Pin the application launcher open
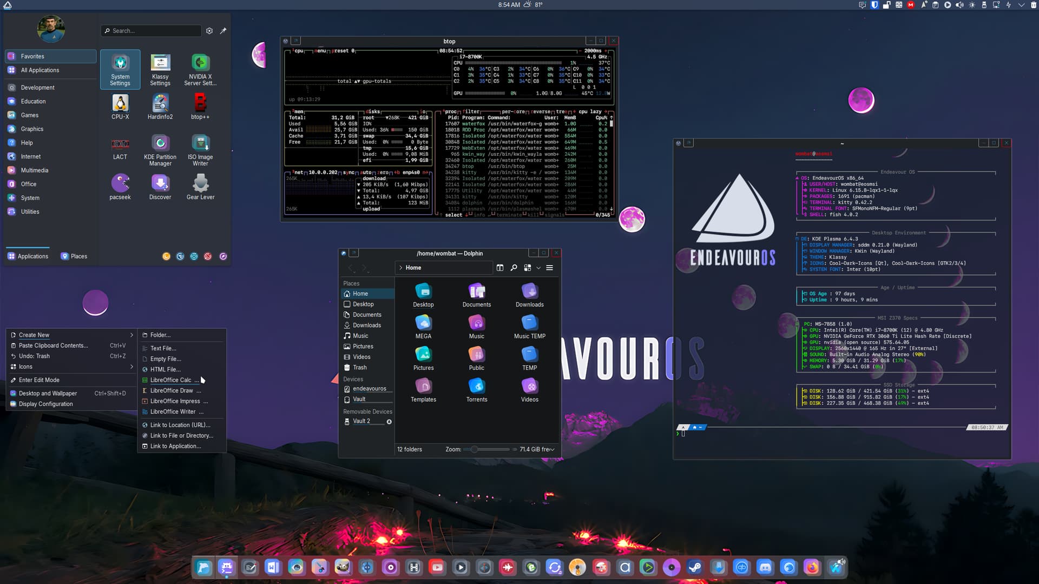The width and height of the screenshot is (1039, 584). (x=223, y=31)
